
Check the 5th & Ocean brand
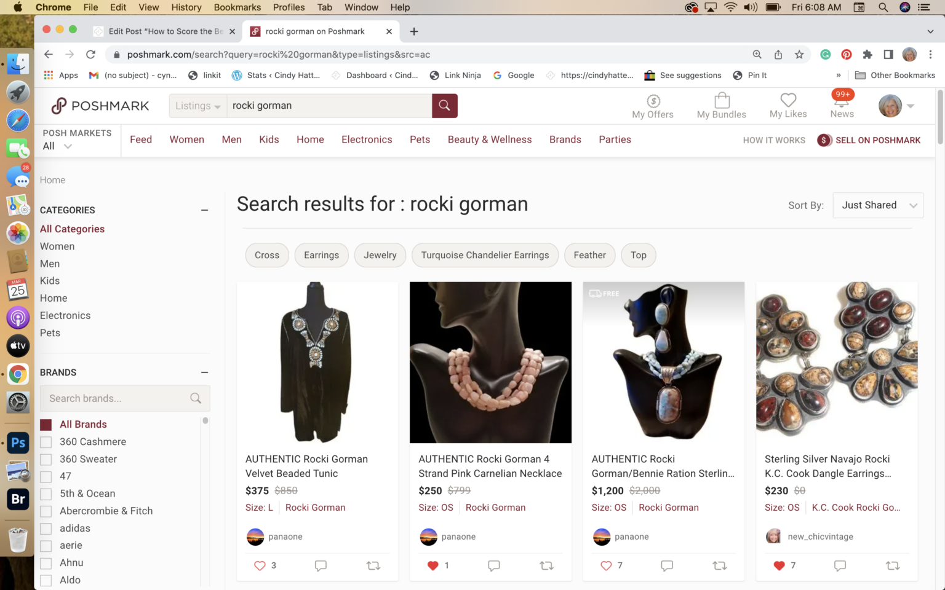click(46, 494)
